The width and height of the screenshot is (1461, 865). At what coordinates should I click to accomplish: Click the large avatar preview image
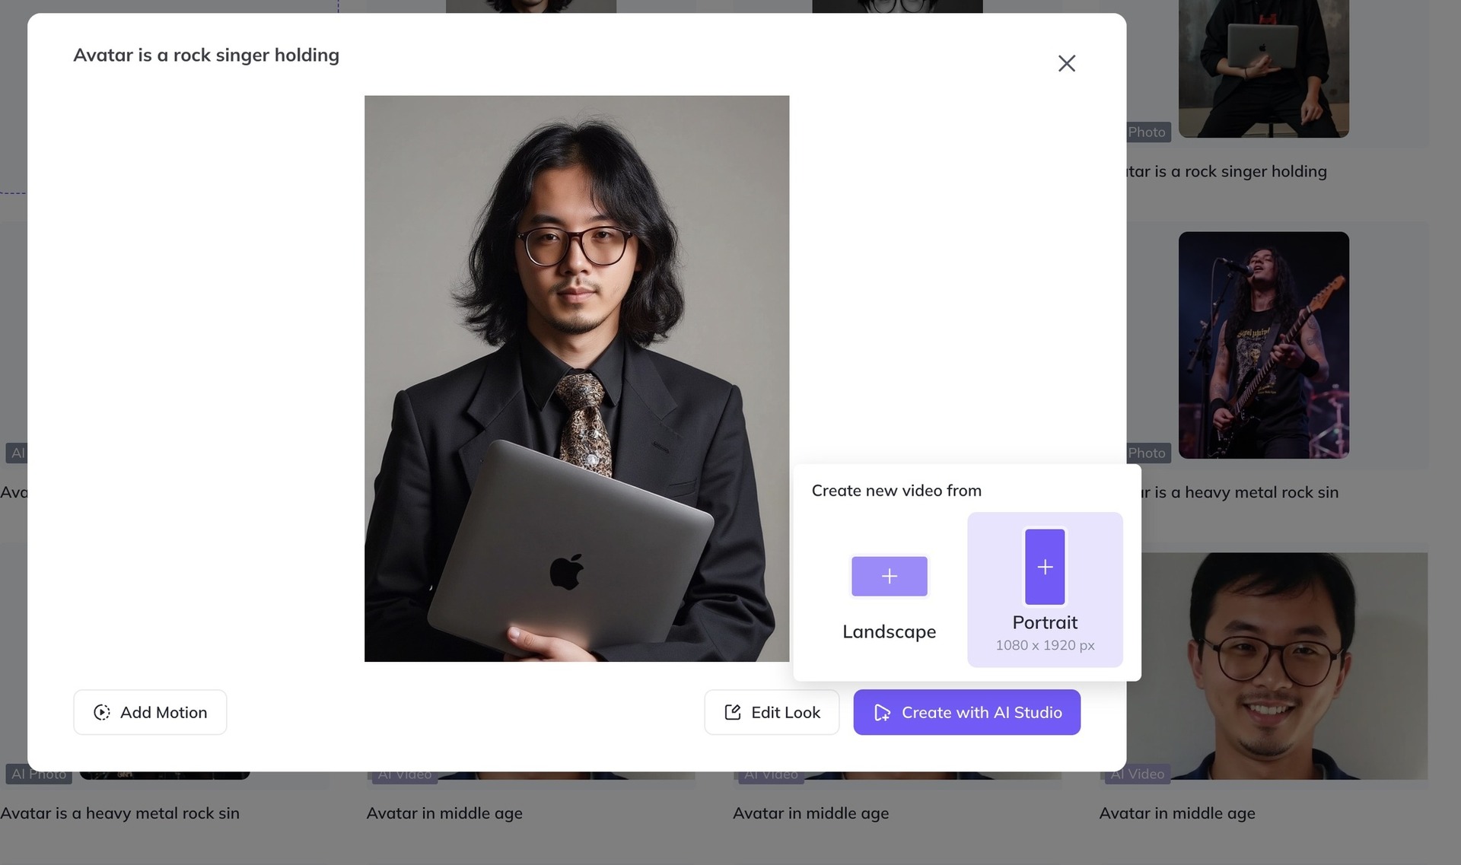577,378
